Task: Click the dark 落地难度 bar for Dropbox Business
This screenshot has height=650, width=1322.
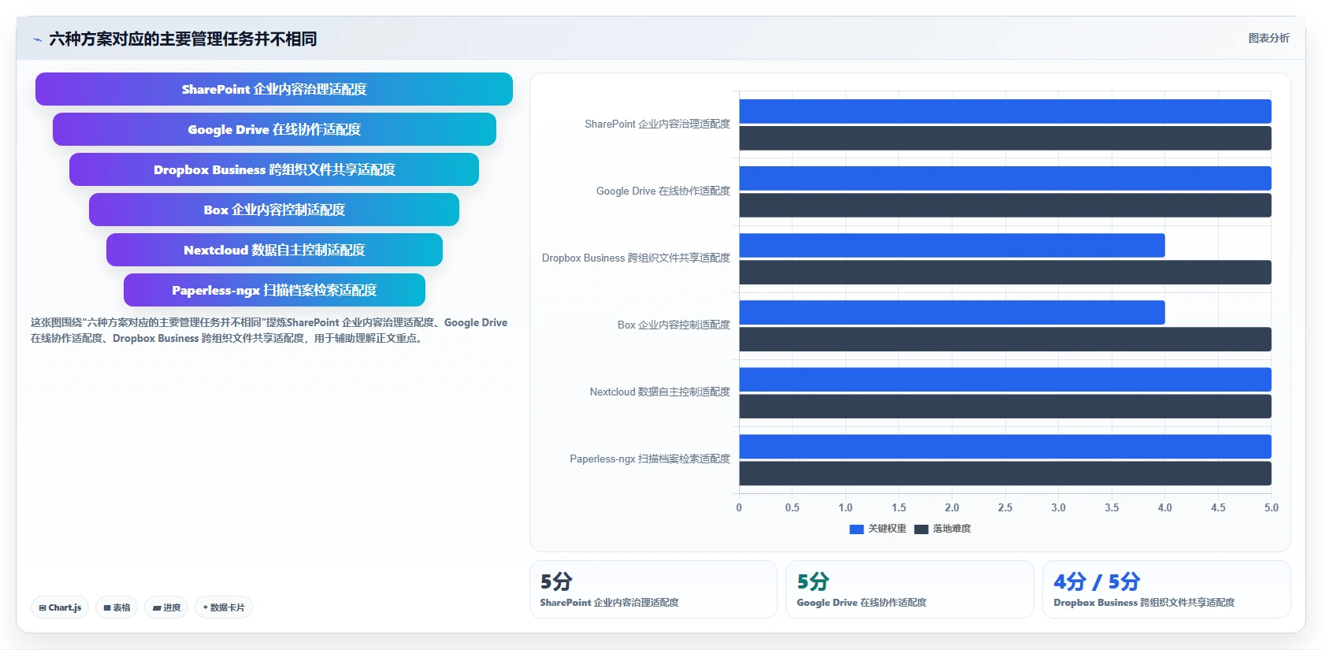Action: pos(1005,272)
